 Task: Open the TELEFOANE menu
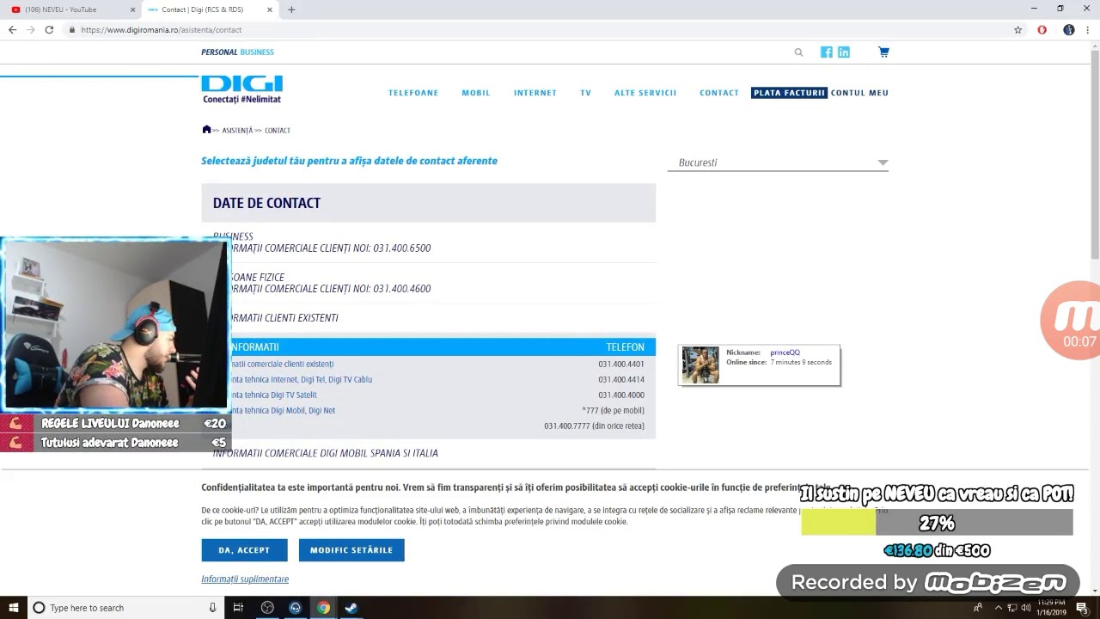click(413, 93)
